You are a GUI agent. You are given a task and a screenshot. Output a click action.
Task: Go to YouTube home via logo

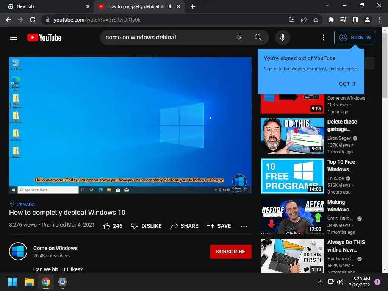click(x=44, y=38)
